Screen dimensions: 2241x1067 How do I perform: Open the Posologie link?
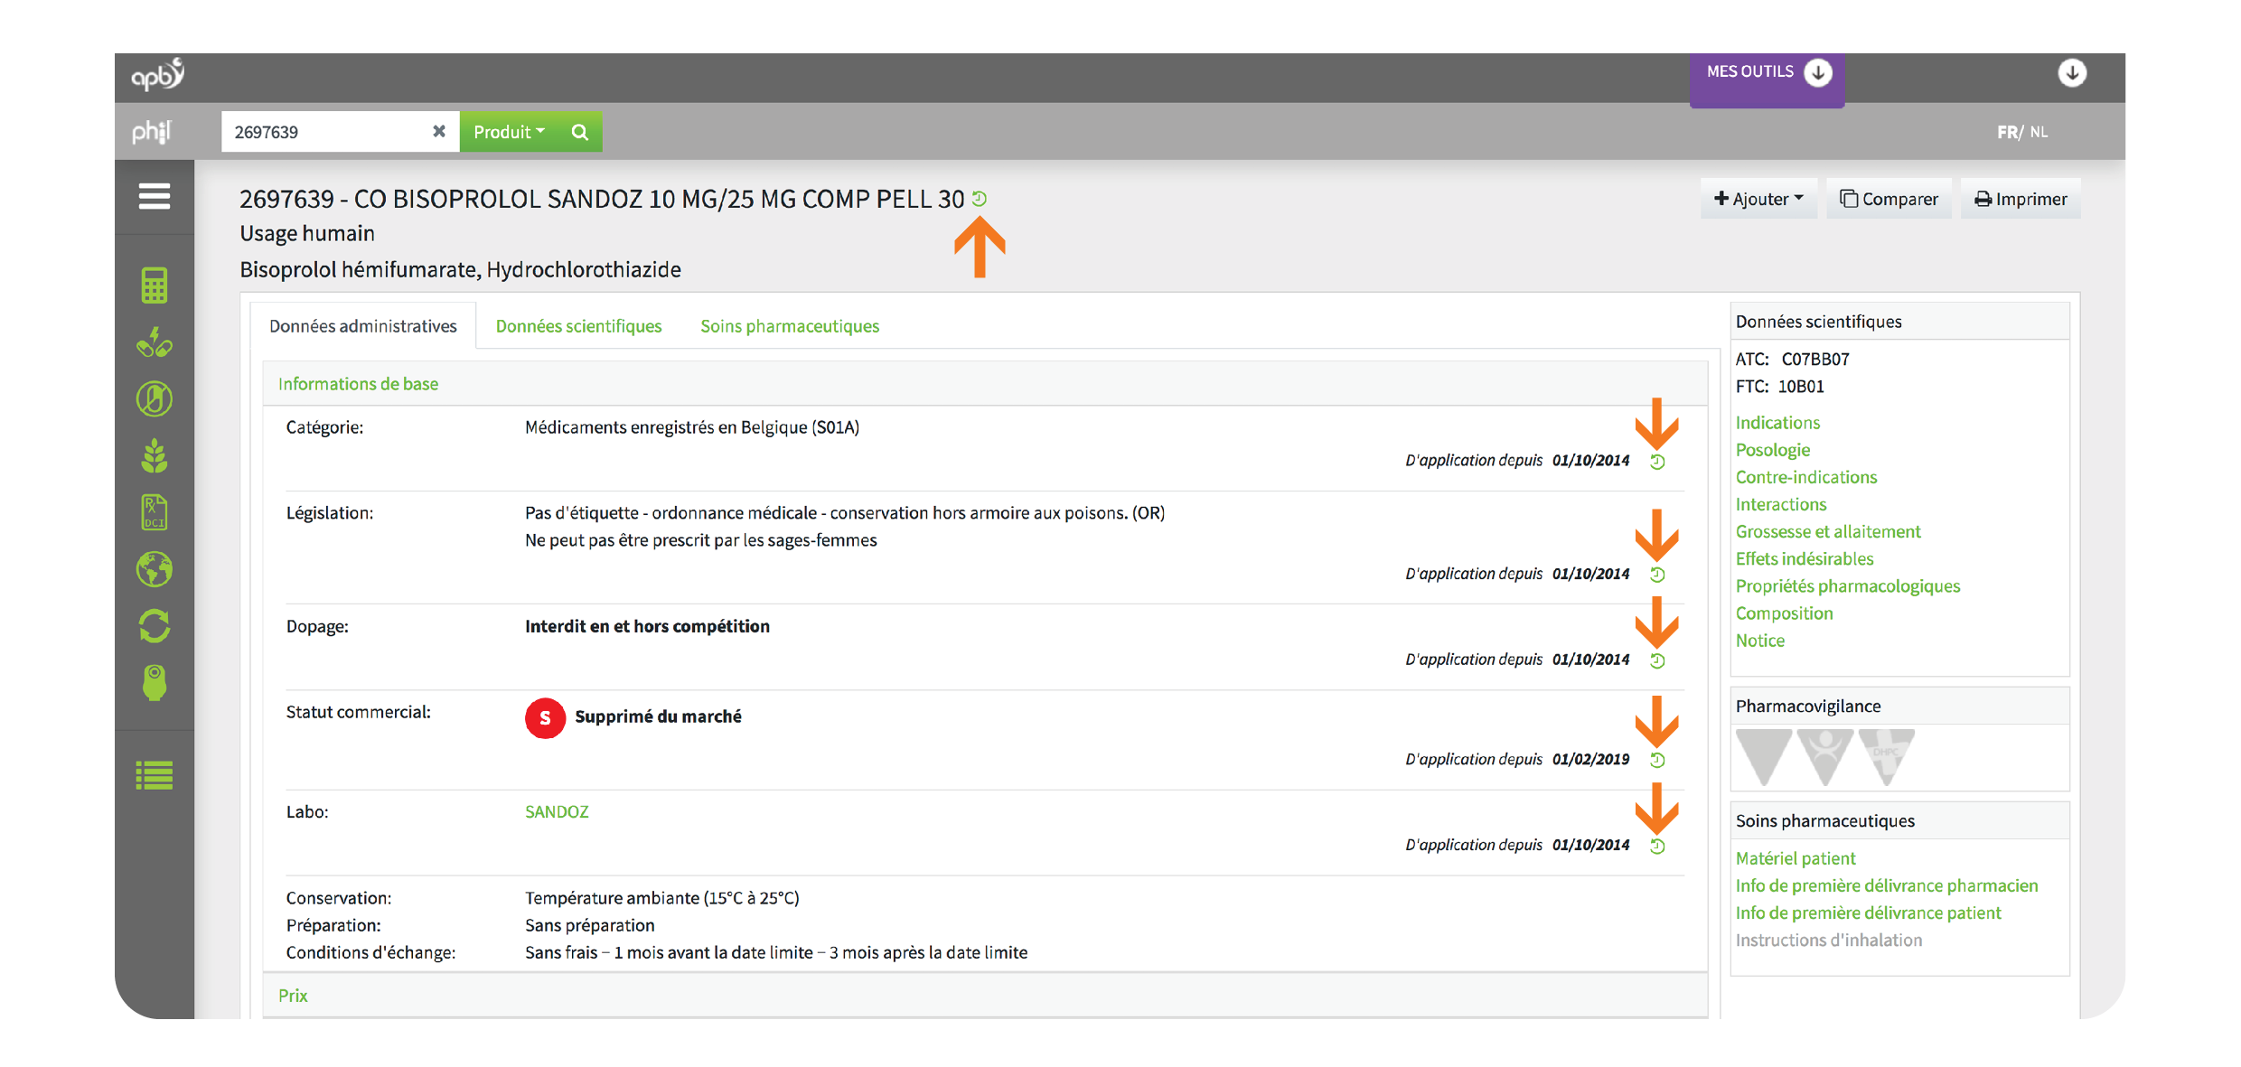(1772, 450)
